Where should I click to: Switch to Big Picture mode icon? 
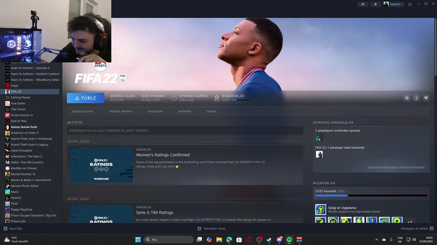click(410, 4)
